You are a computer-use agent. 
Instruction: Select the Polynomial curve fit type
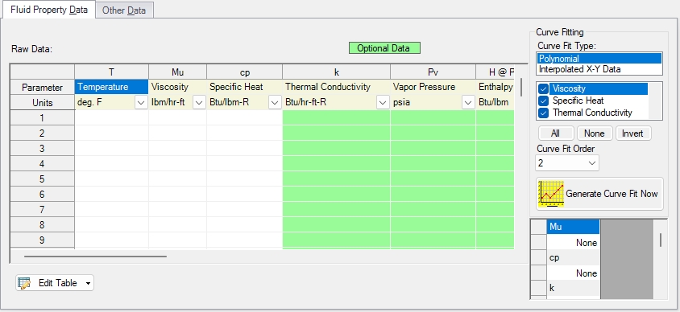click(x=599, y=59)
